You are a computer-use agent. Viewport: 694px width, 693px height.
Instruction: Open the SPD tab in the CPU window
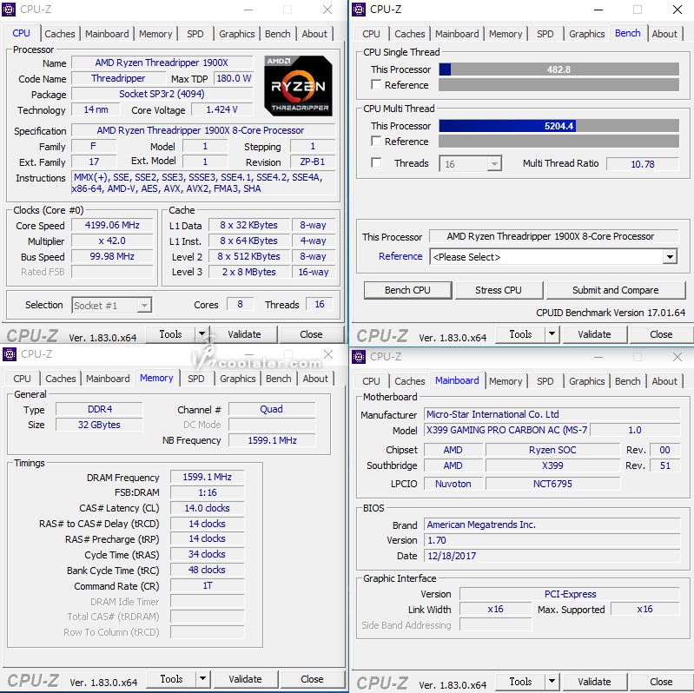195,34
